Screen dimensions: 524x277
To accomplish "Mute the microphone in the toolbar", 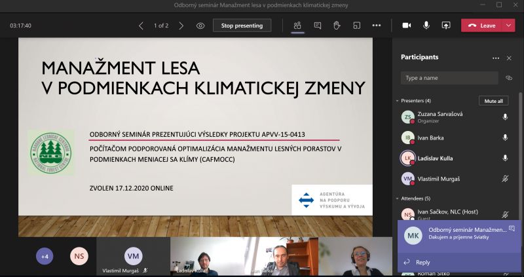I will [x=426, y=26].
